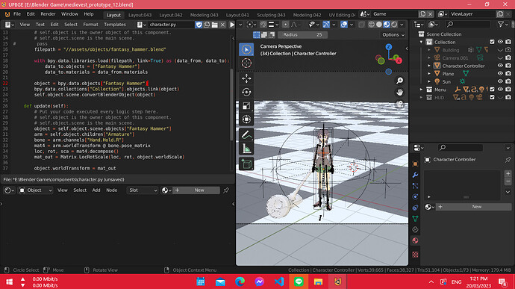Select the Move tool
This screenshot has width=515, height=289.
coord(246,78)
